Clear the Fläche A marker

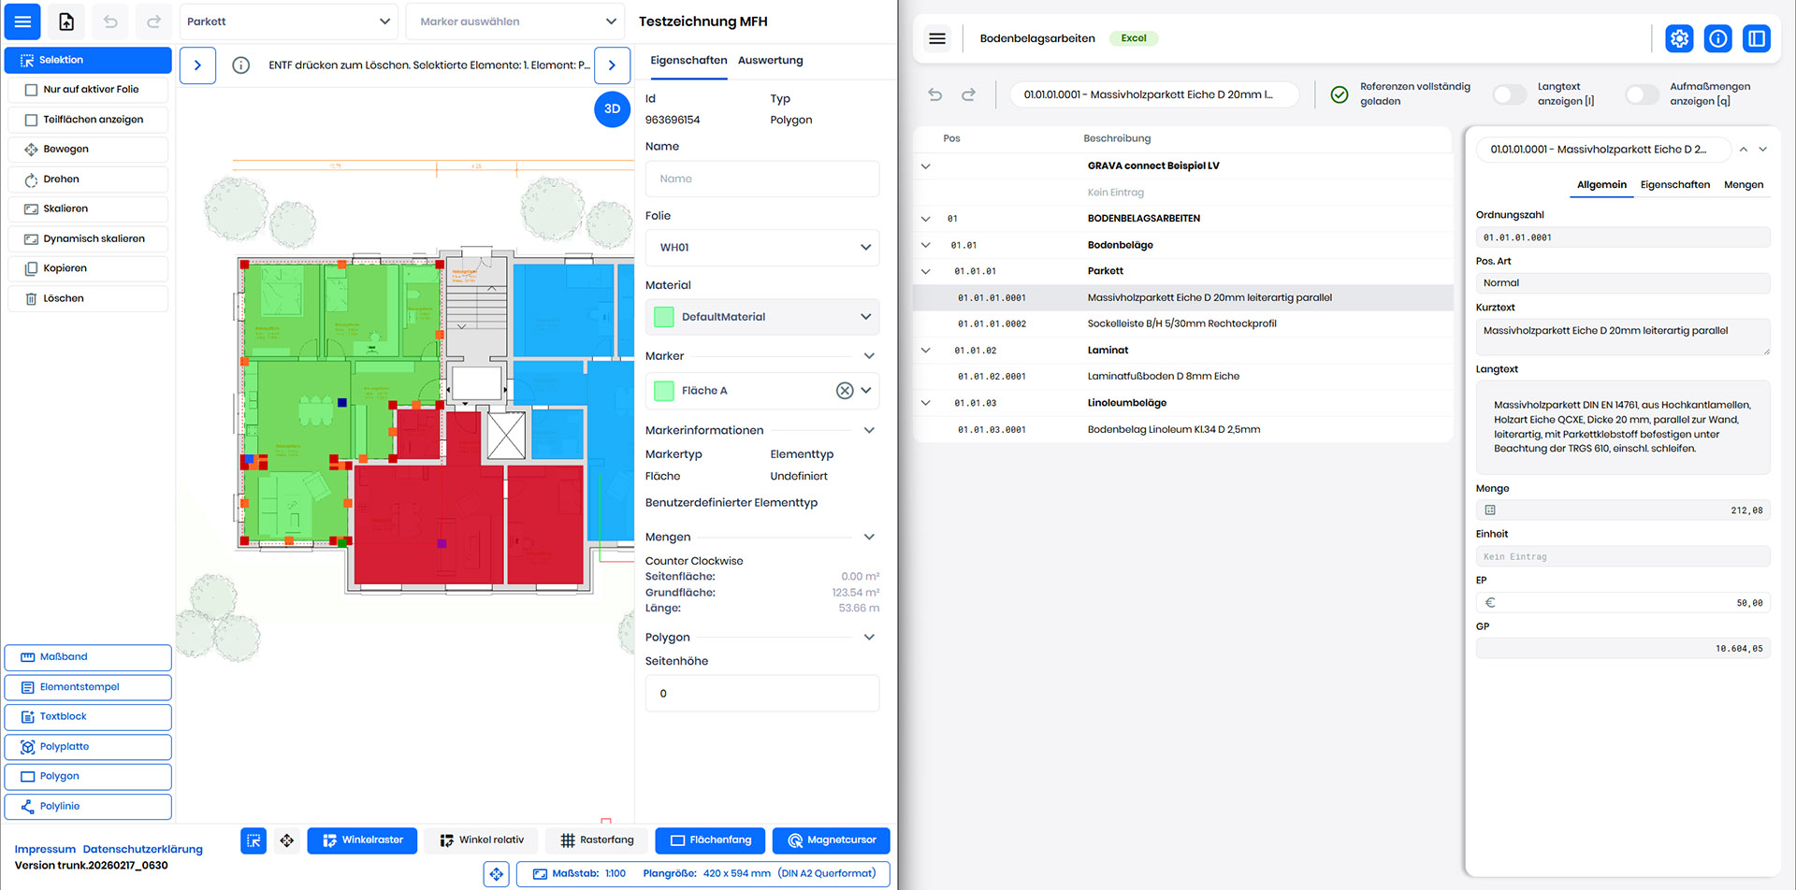point(845,391)
